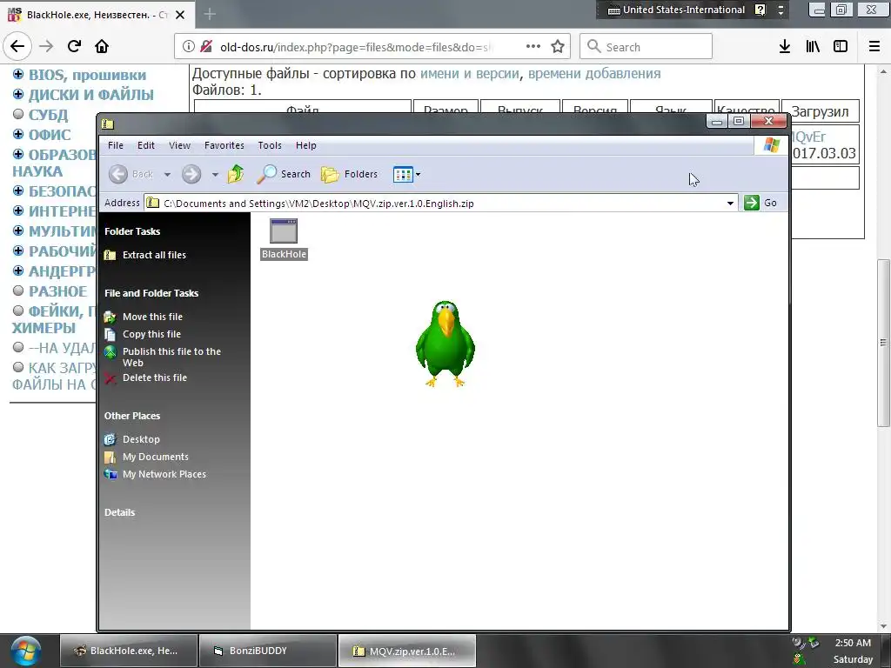Sort files by имени и версии link

[x=469, y=73]
